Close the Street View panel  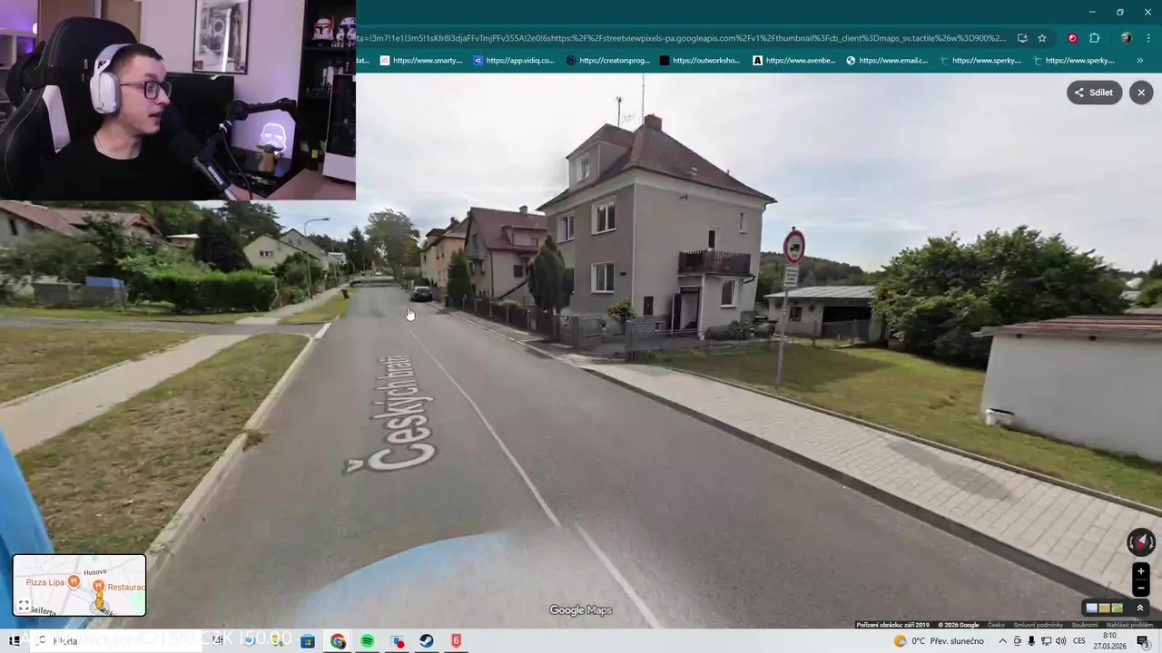pyautogui.click(x=1141, y=93)
